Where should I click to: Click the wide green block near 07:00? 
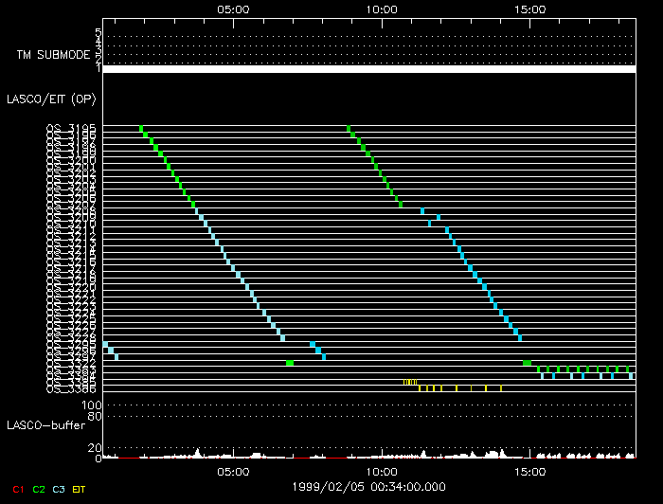pyautogui.click(x=290, y=363)
